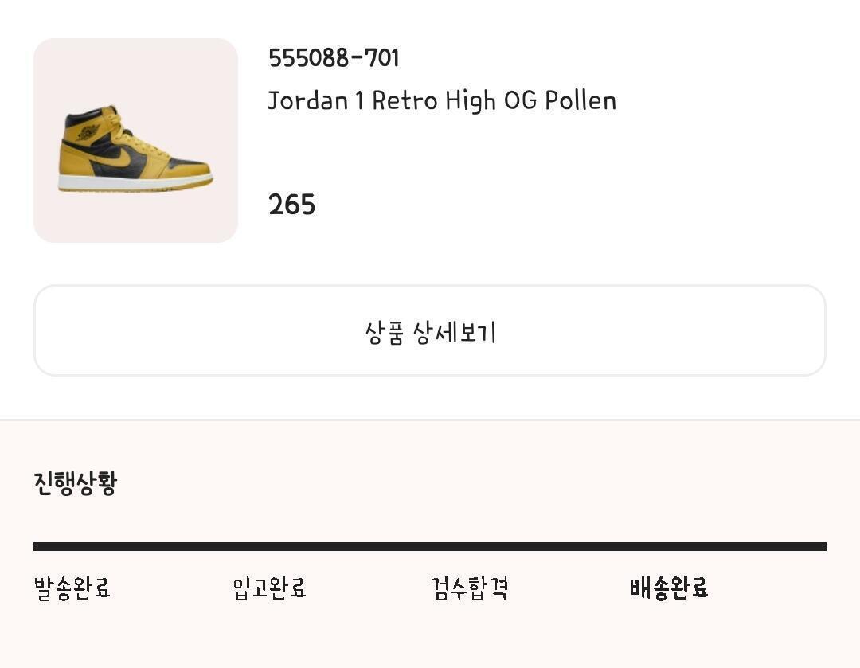Open the bold 배송완료 step
860x668 pixels.
(x=669, y=588)
